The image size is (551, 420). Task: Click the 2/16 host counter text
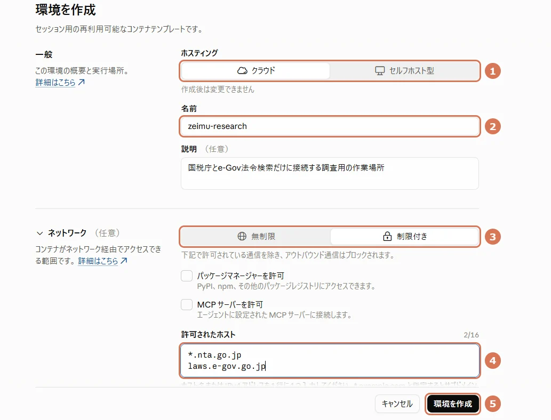pos(471,335)
